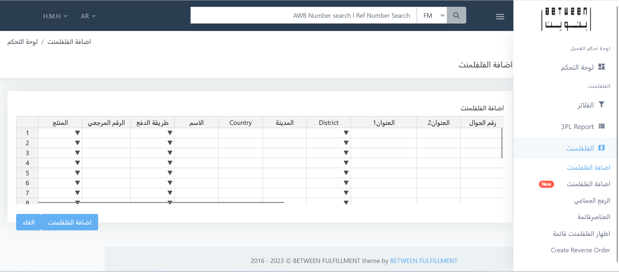Expand the H.M.H user menu

click(55, 16)
